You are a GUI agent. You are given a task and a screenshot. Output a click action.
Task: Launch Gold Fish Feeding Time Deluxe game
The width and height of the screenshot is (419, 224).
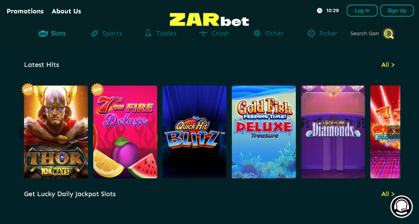[x=264, y=132]
